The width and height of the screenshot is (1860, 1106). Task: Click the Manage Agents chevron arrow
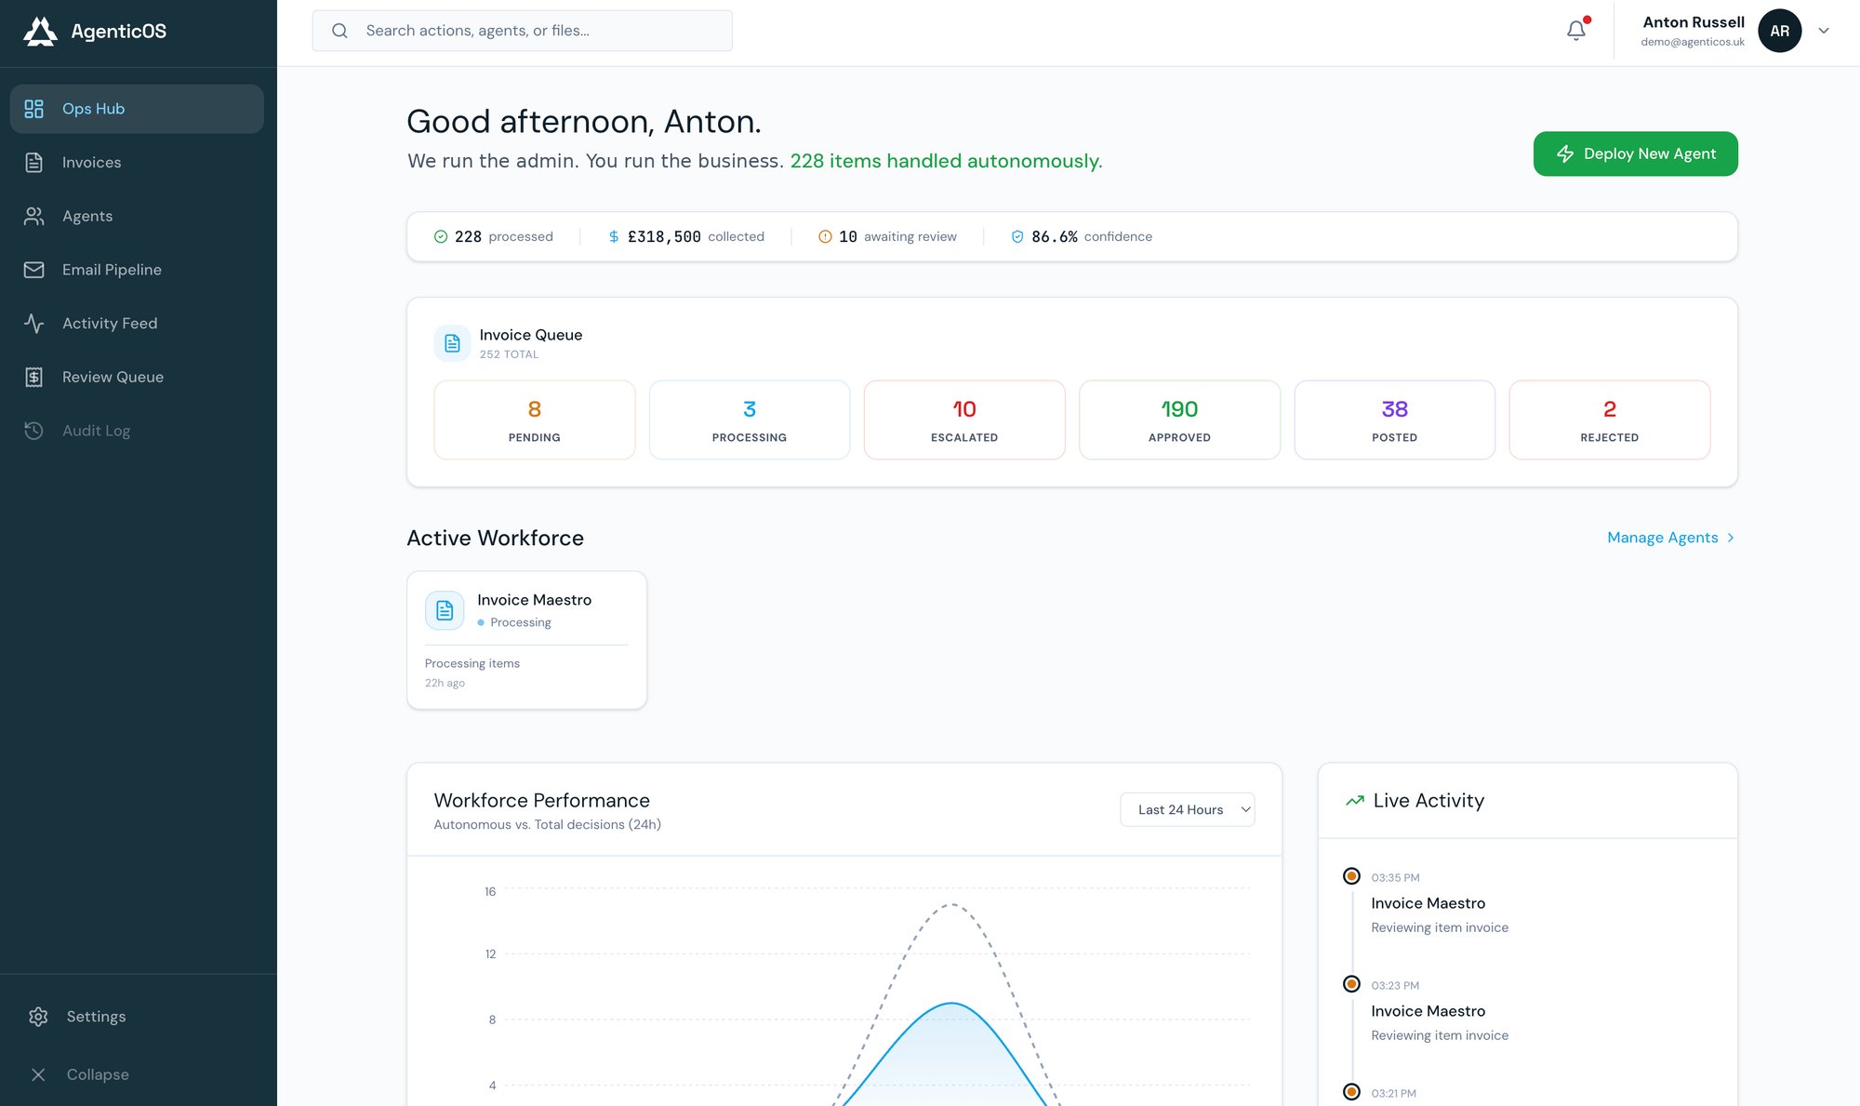pos(1730,538)
